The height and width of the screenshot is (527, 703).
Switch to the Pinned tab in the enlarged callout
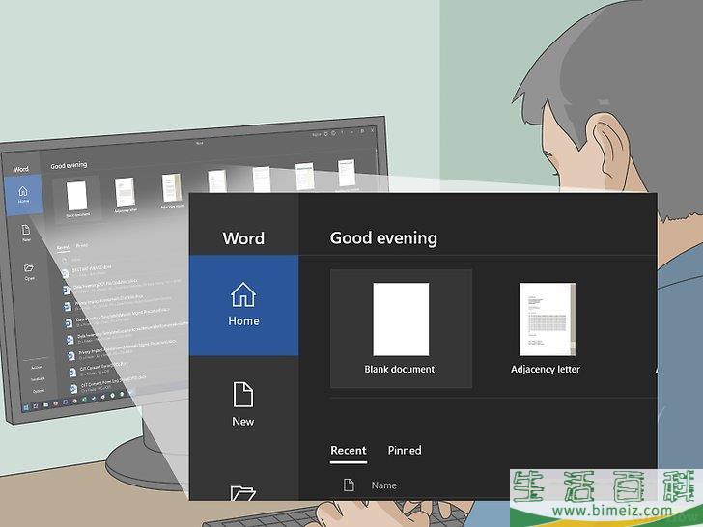coord(405,451)
